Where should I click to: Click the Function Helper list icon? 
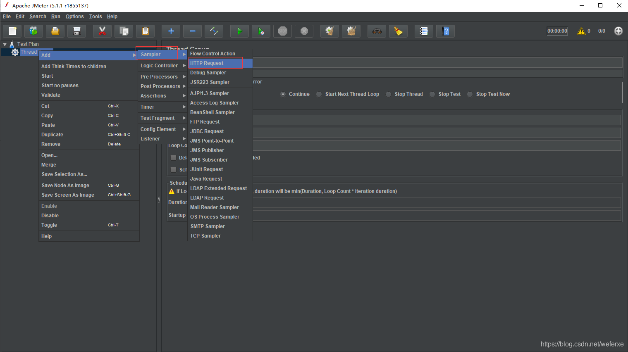424,31
